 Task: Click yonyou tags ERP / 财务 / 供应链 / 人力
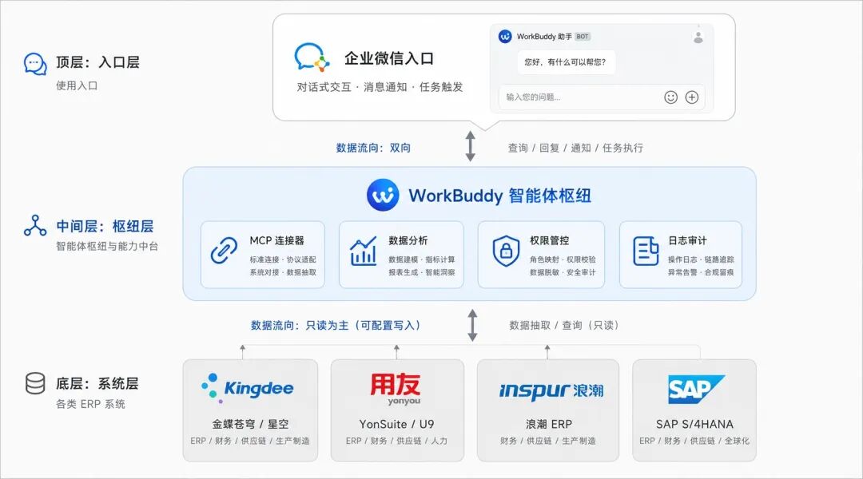[396, 441]
